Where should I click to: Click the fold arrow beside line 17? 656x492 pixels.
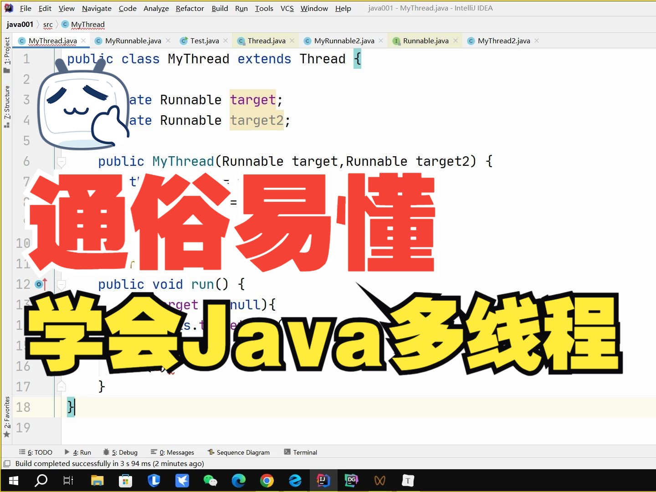pos(61,386)
